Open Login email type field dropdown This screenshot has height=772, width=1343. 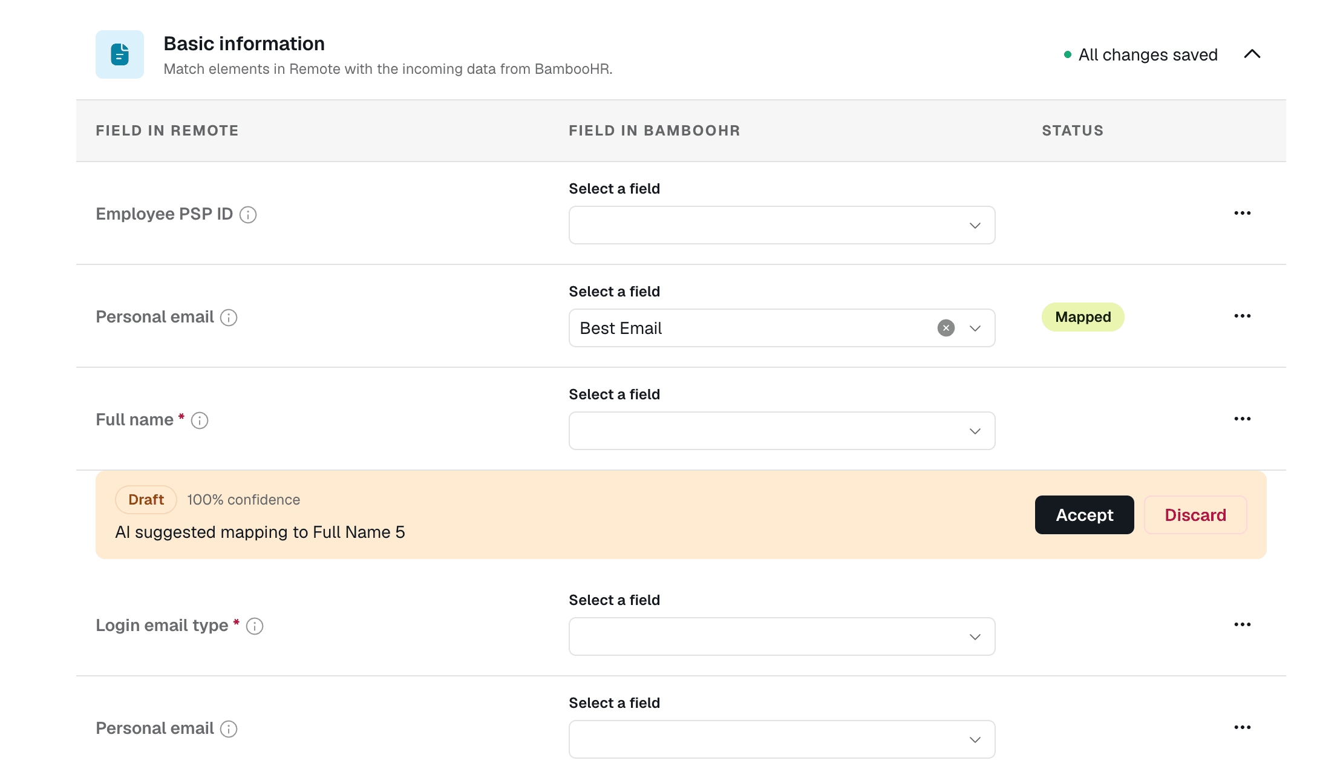(782, 636)
